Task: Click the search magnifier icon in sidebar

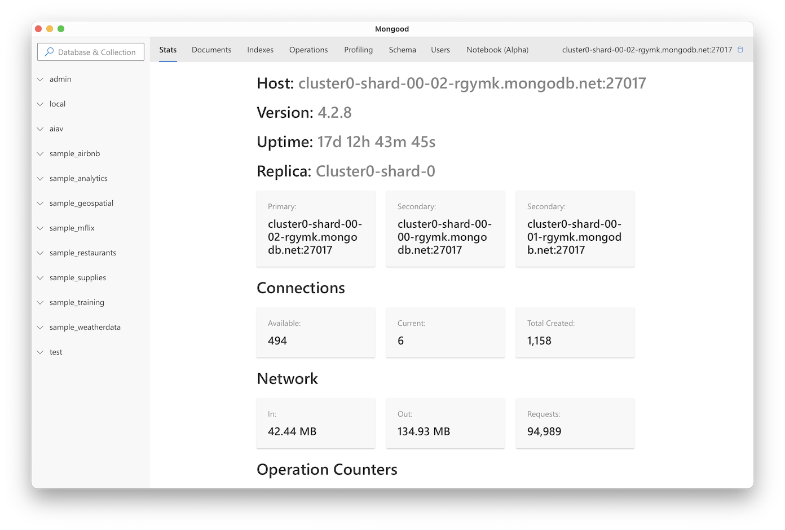Action: point(49,52)
